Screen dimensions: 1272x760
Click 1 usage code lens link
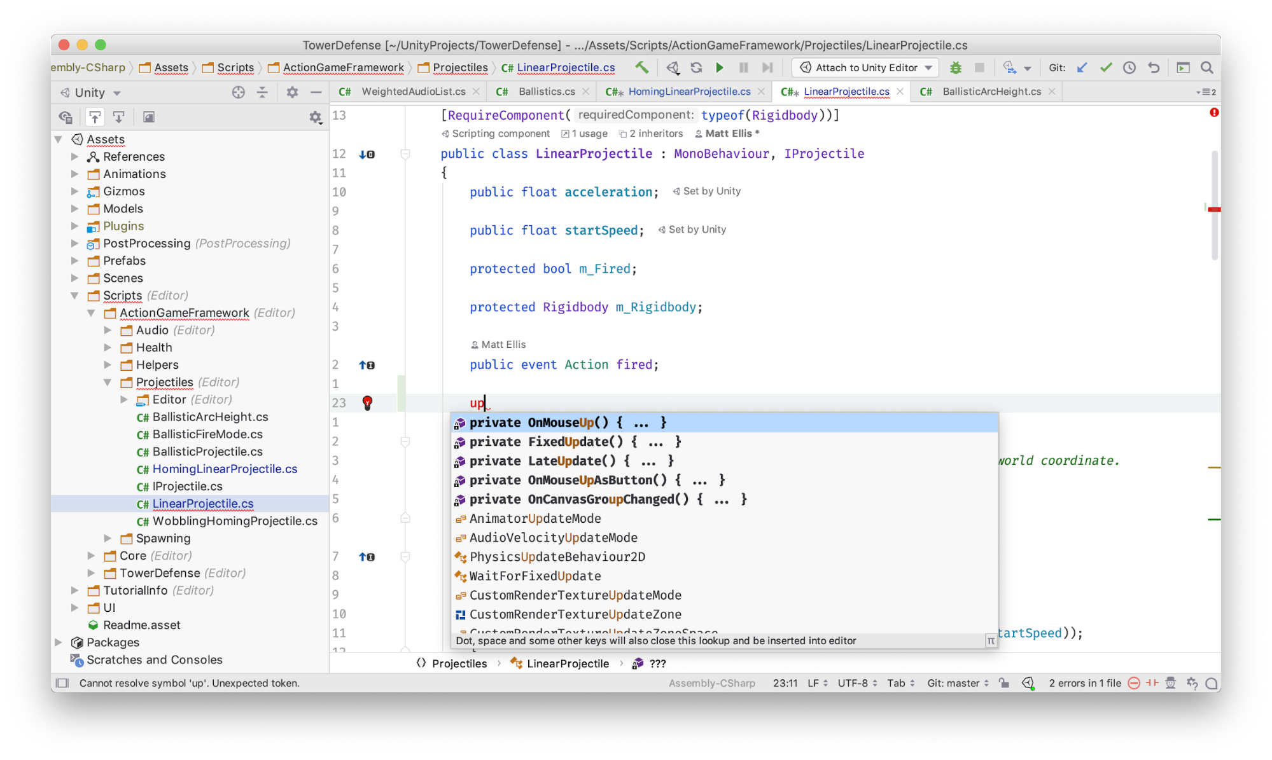click(x=584, y=134)
